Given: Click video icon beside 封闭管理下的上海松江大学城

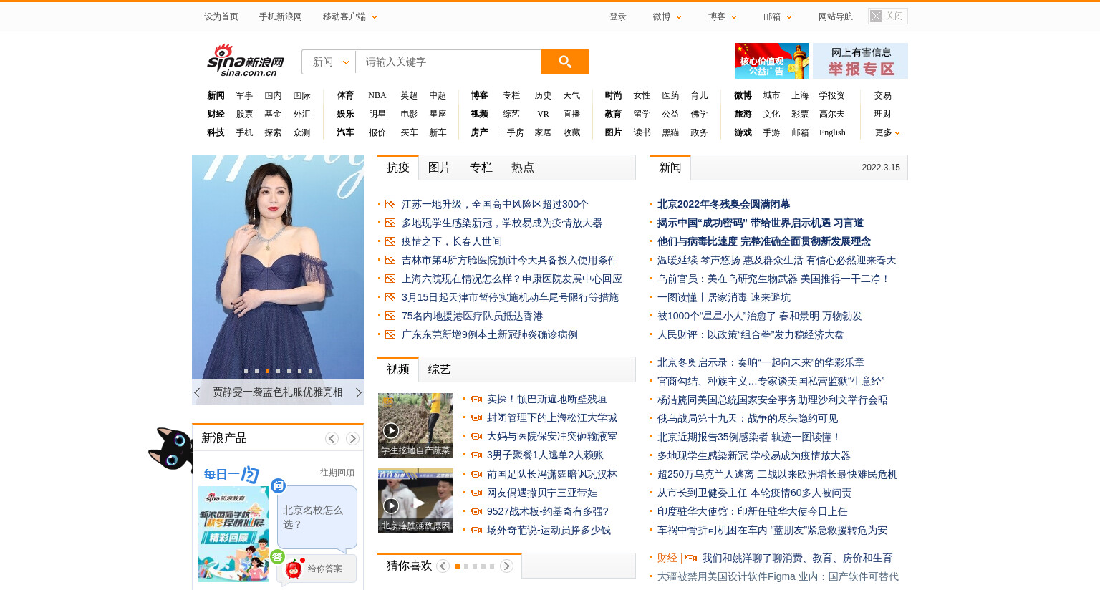Looking at the screenshot, I should click(x=476, y=417).
